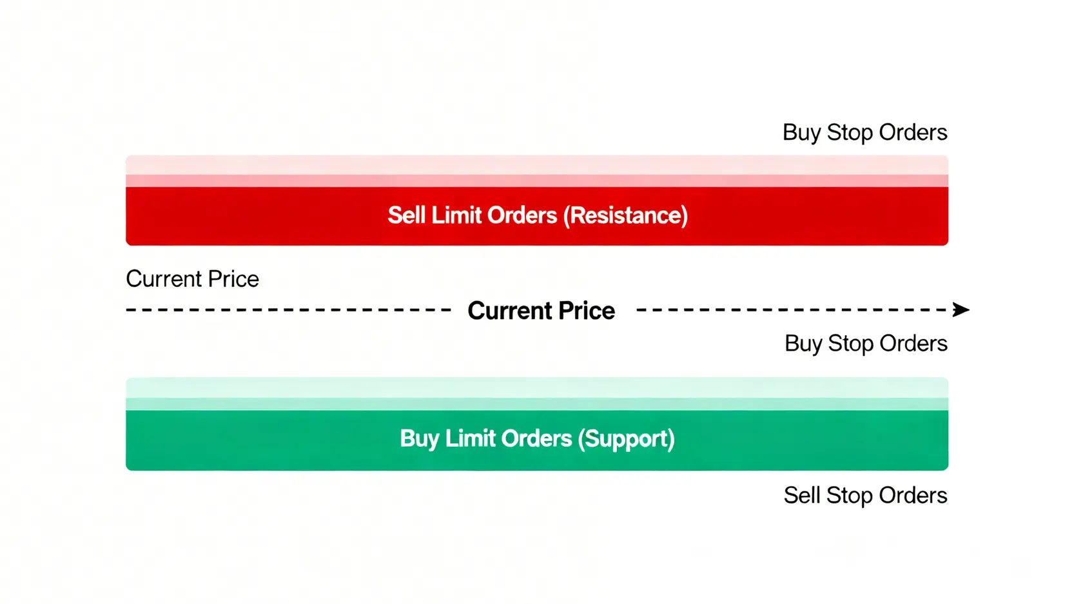
Task: Click the lightest mint band atop support zone
Action: 537,388
